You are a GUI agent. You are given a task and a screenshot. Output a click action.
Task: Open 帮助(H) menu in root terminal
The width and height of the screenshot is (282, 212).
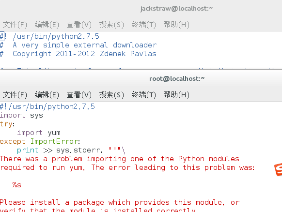pos(176,95)
